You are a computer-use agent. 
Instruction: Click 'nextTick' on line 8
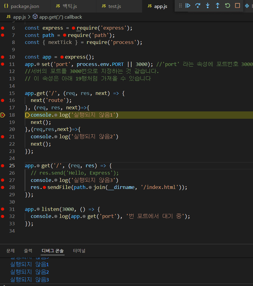(x=60, y=42)
